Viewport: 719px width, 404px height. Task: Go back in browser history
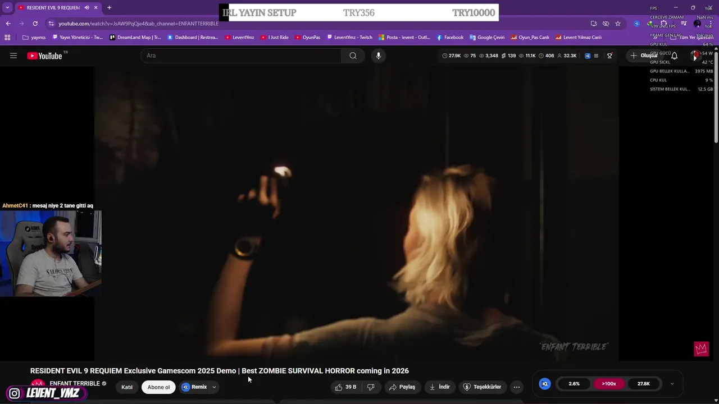pyautogui.click(x=8, y=24)
